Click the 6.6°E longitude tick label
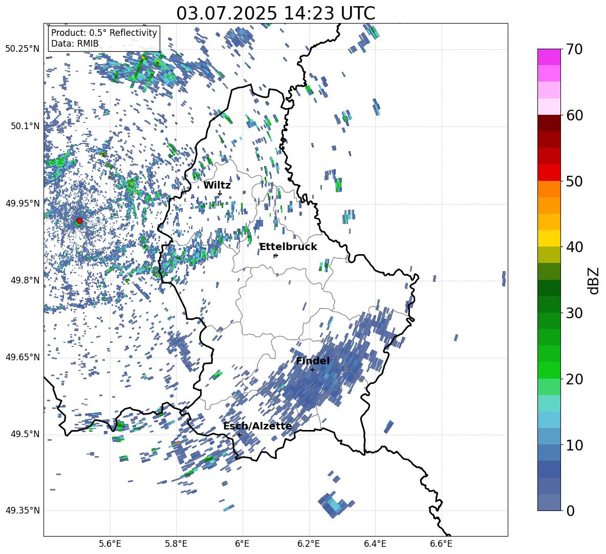Viewport: 606px width, 554px height. pos(441,544)
